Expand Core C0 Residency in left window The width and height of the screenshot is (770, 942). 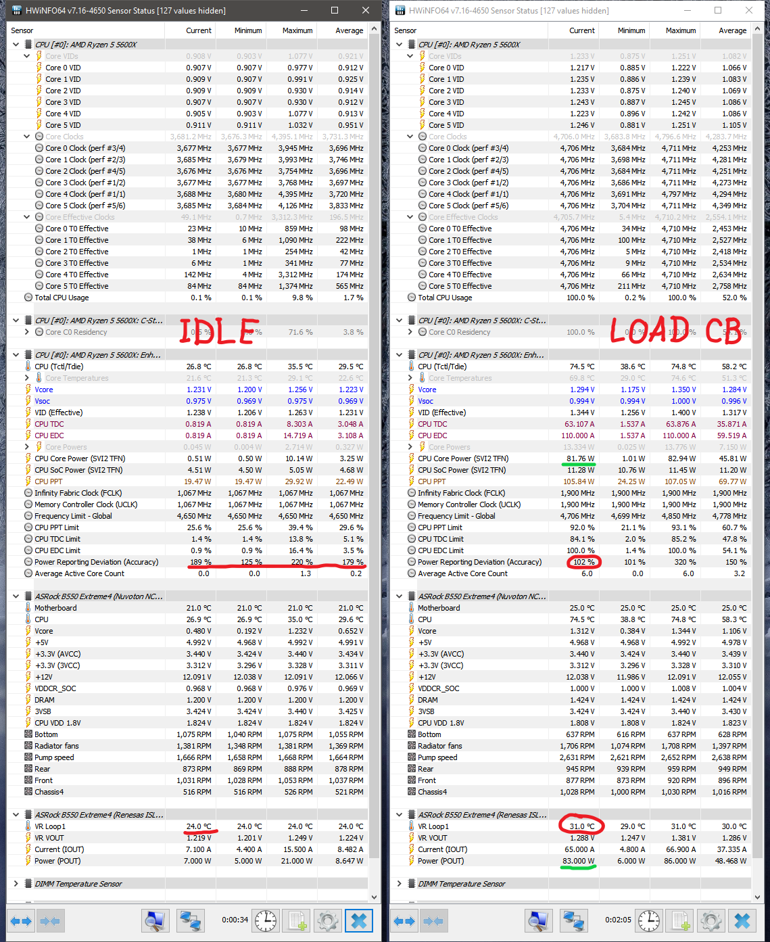click(x=26, y=332)
